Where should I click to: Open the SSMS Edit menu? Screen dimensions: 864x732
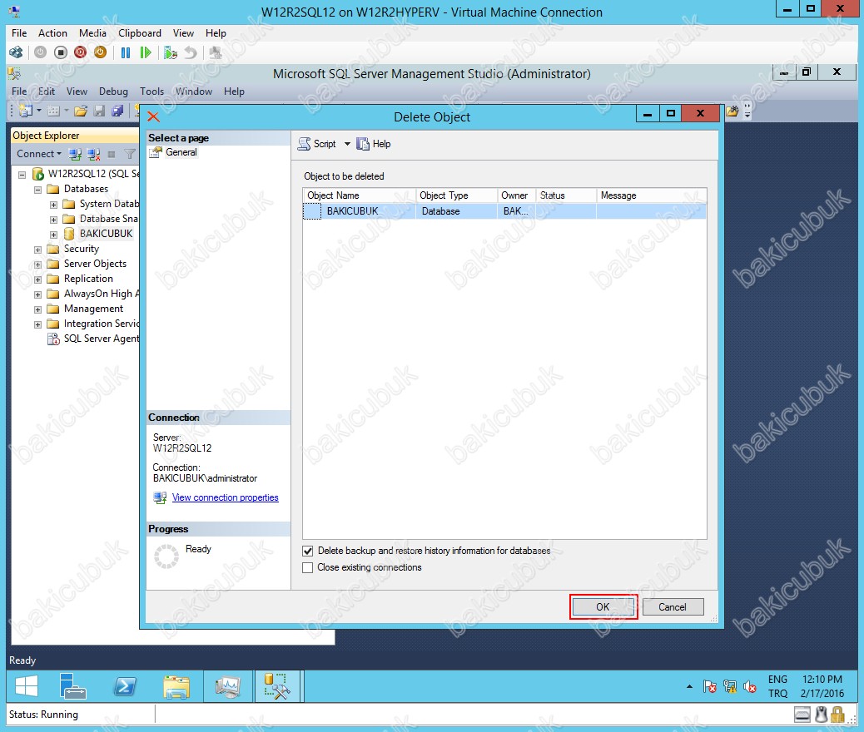click(47, 91)
